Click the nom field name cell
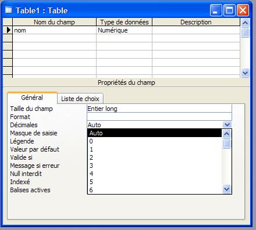This screenshot has width=256, height=230. (54, 30)
